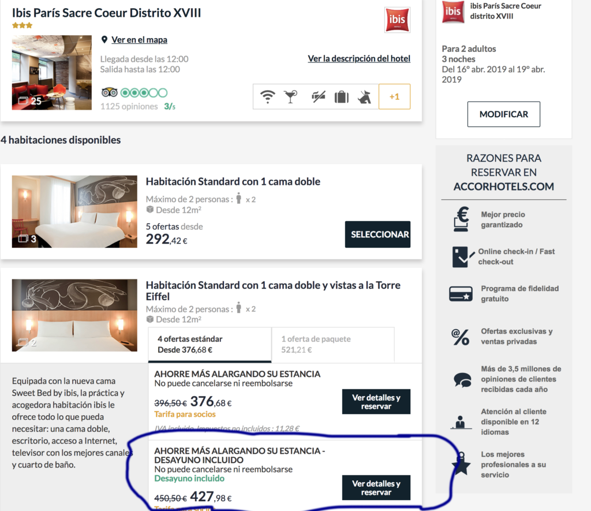591x511 pixels.
Task: Click the Programa de fidelidad gratuito text
Action: [520, 293]
